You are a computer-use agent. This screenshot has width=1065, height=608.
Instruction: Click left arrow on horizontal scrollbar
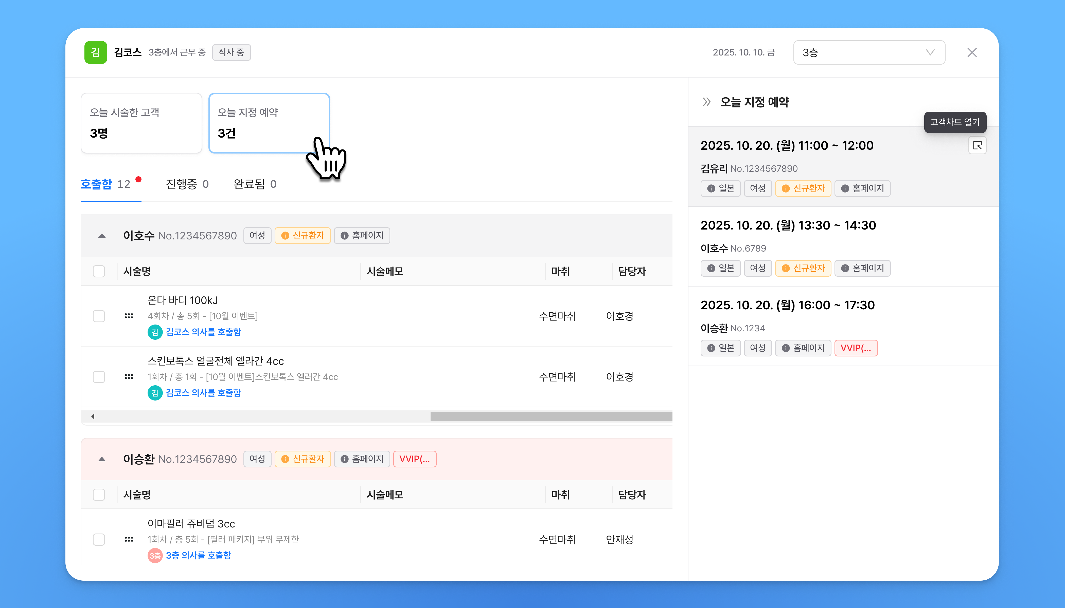[x=93, y=416]
